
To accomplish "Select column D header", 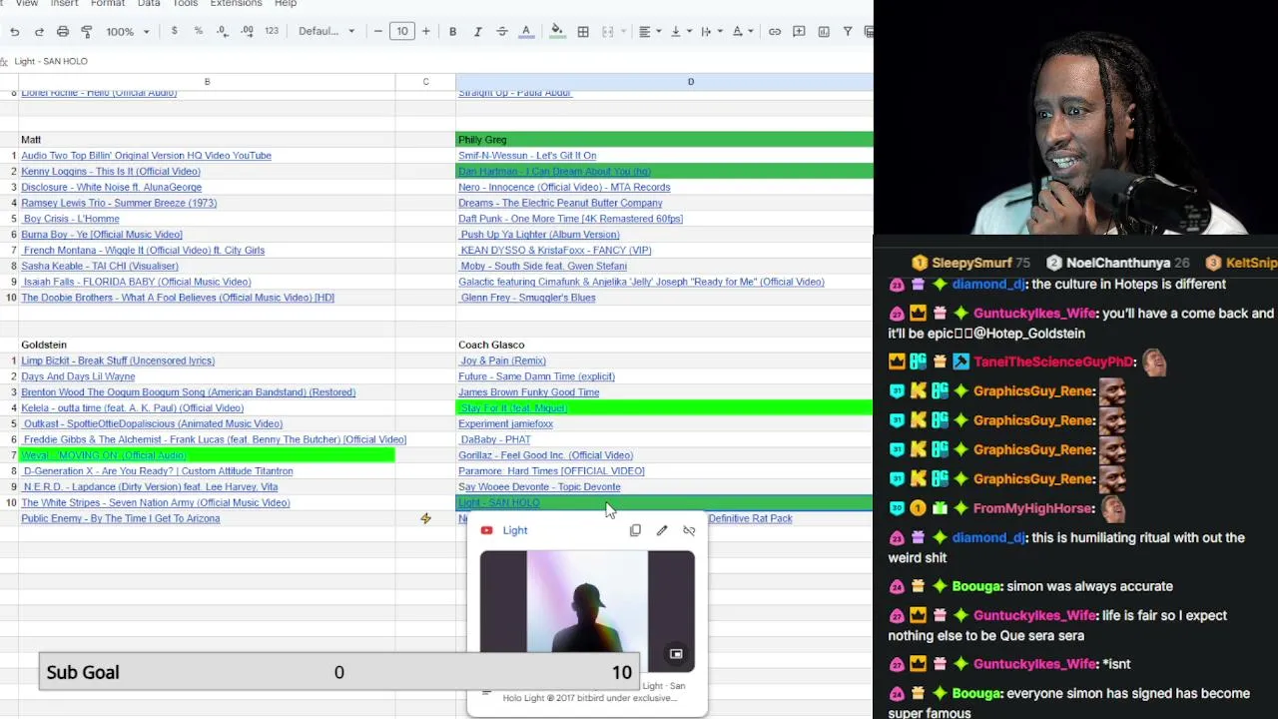I will [665, 82].
